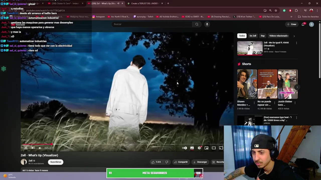Image resolution: width=321 pixels, height=180 pixels.
Task: Subscribe with the Suscribirse button
Action: pos(56,162)
